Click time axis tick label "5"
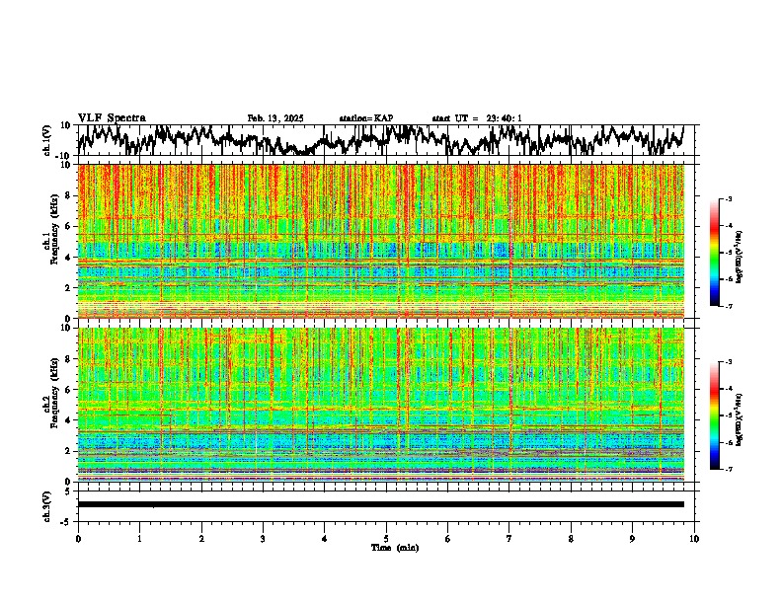Viewport: 782px width, 604px height. pos(386,539)
